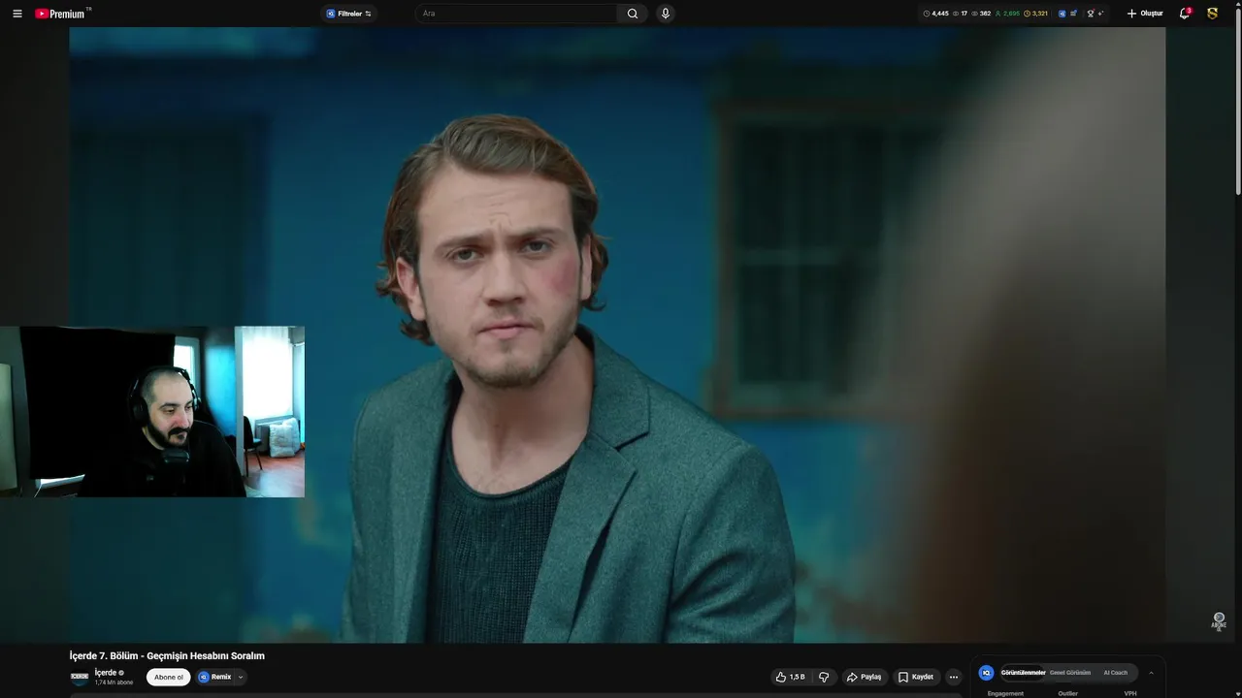
Task: Select the Görüntülenmeler tab
Action: 1023,673
